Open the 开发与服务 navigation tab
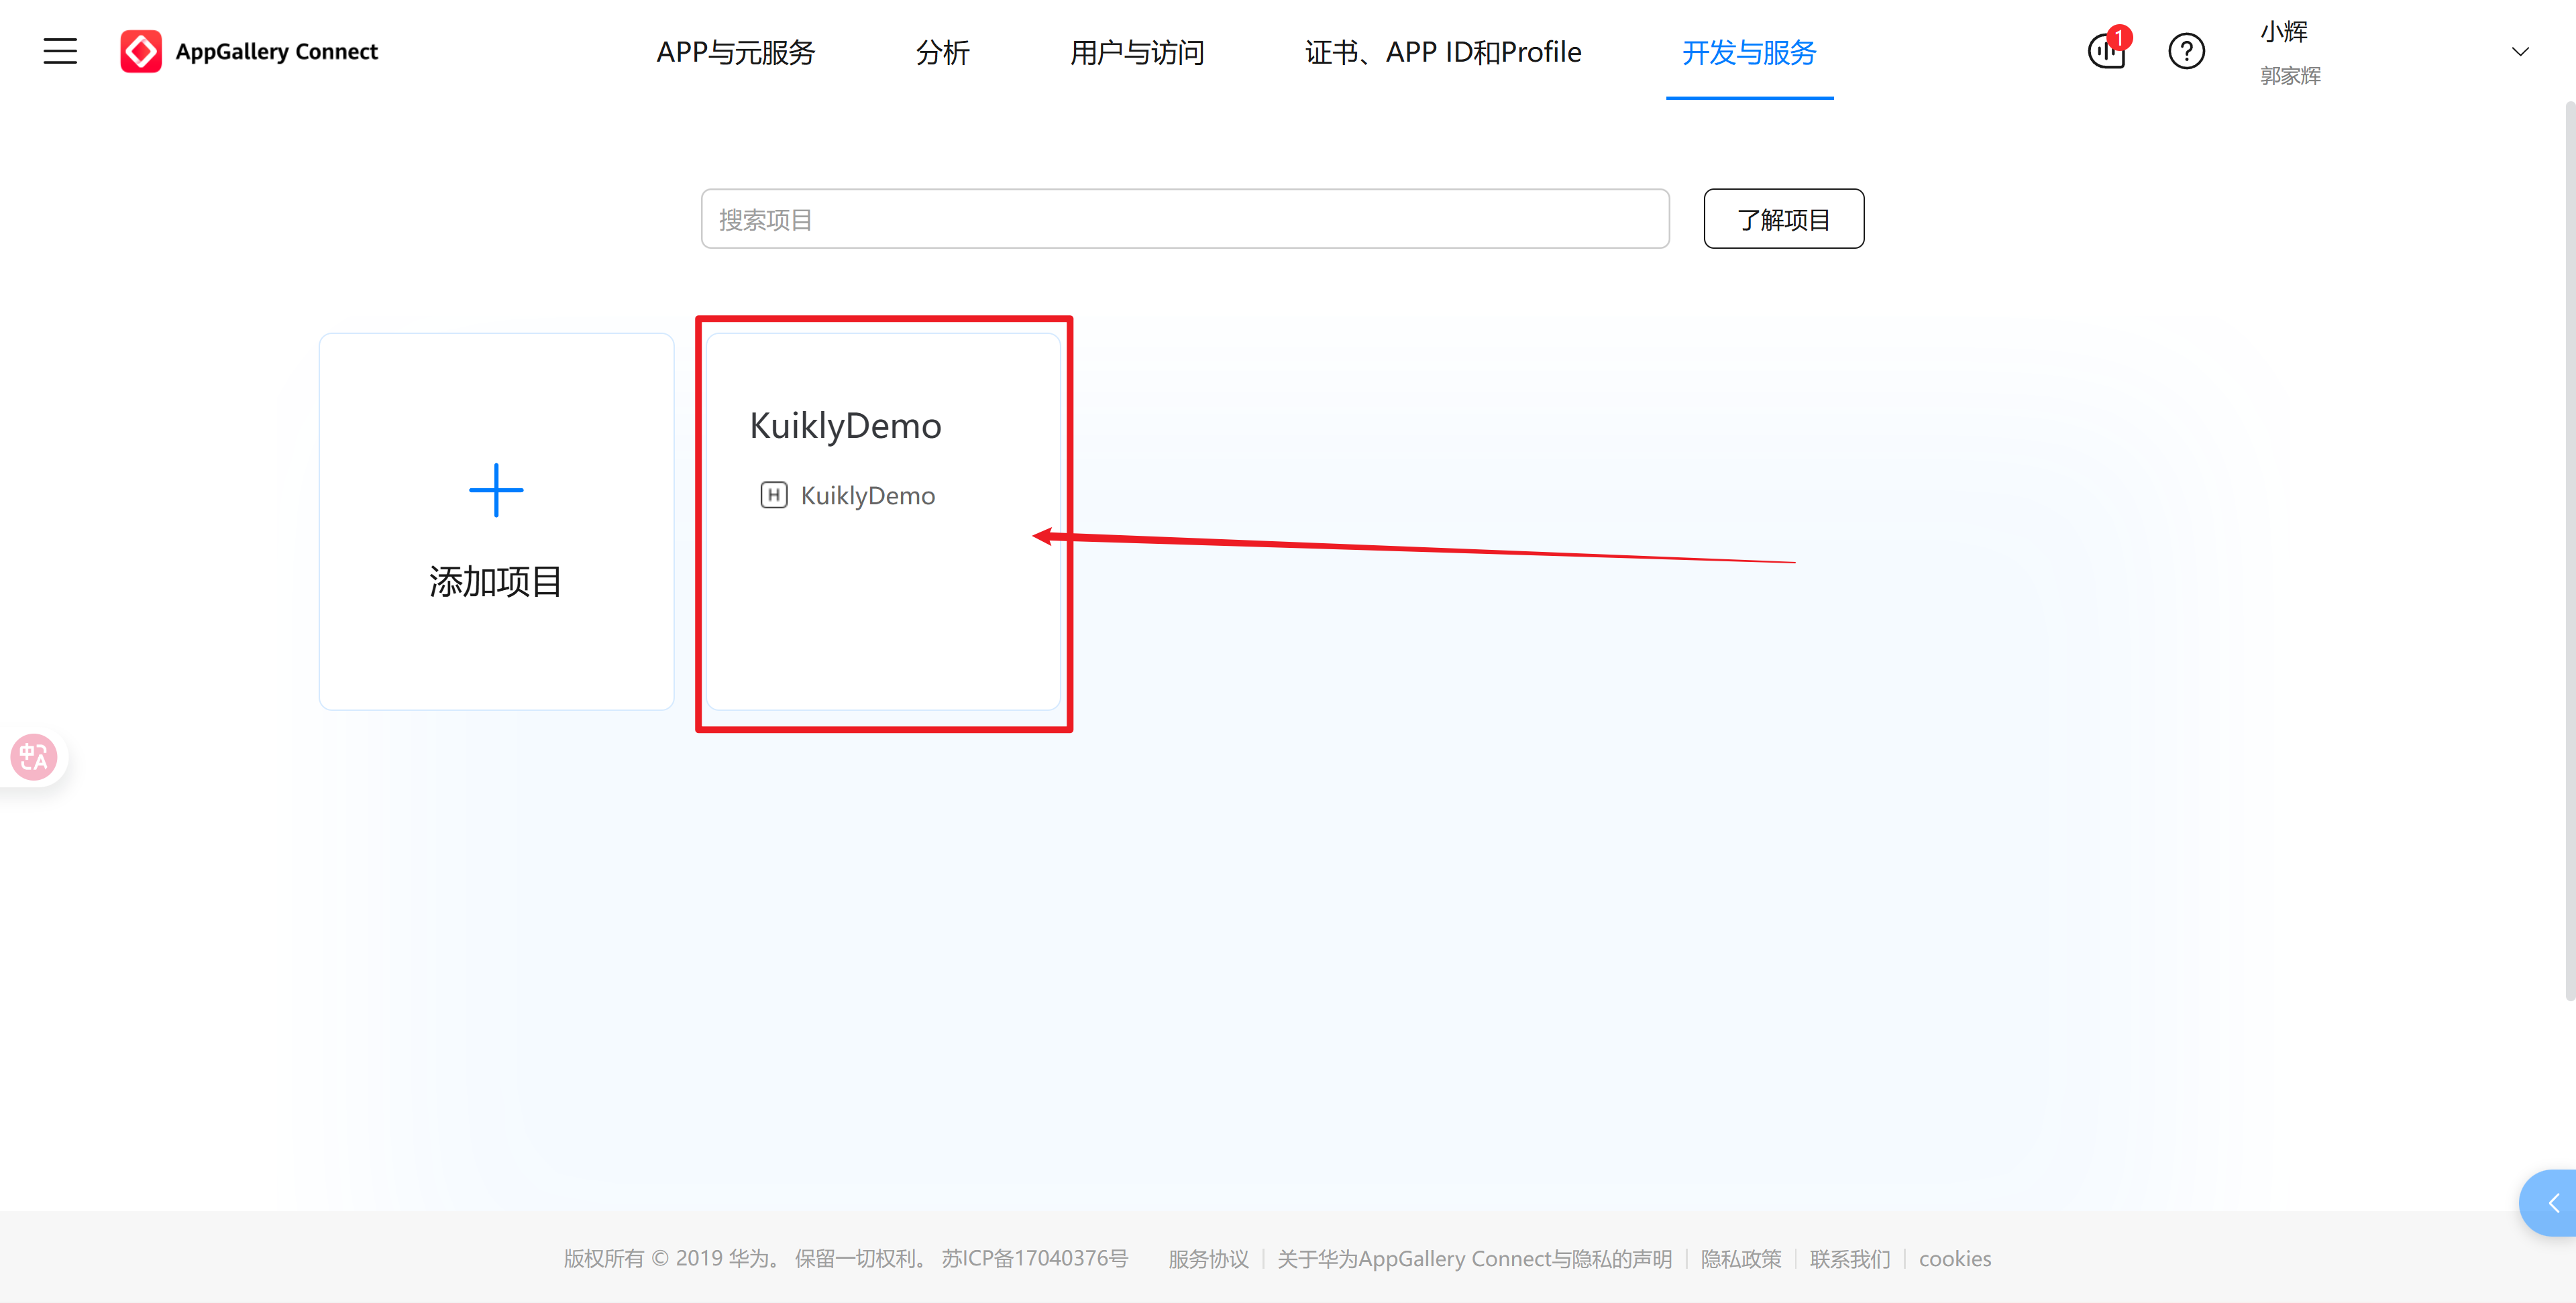This screenshot has width=2576, height=1303. coord(1749,53)
